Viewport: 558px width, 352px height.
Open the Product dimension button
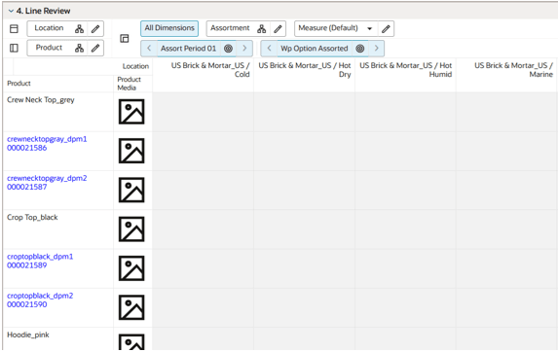coord(49,48)
